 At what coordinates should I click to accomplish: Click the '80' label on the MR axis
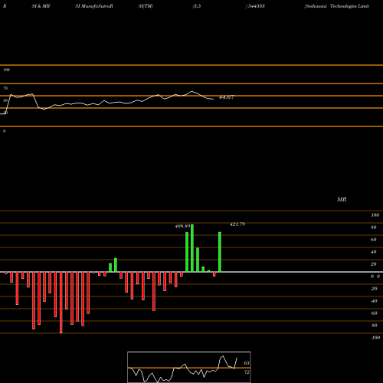[374, 228]
